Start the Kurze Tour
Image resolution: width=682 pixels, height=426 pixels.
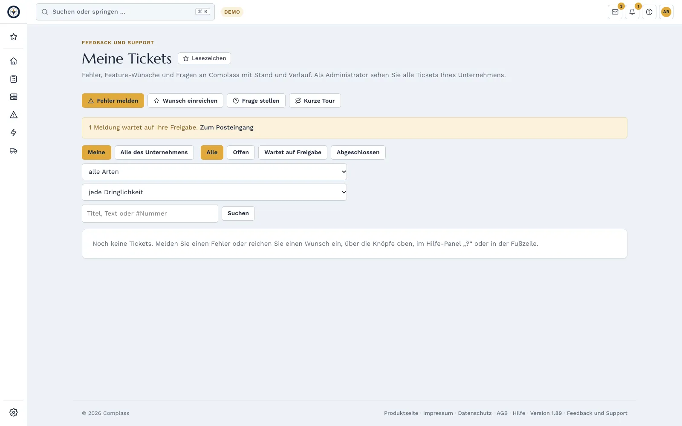(315, 101)
